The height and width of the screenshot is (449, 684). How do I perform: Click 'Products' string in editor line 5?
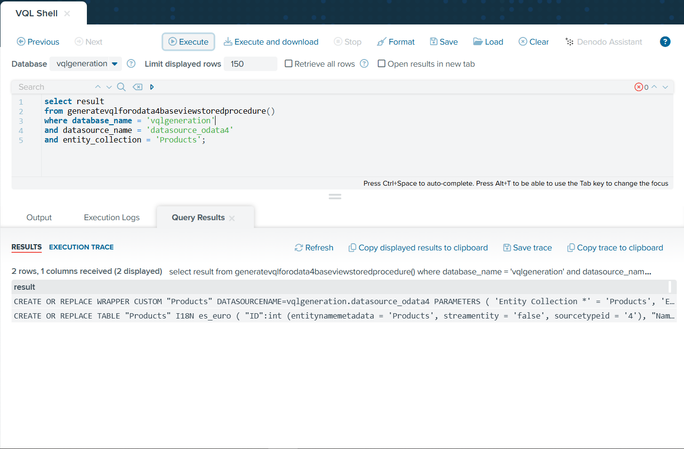pyautogui.click(x=178, y=140)
